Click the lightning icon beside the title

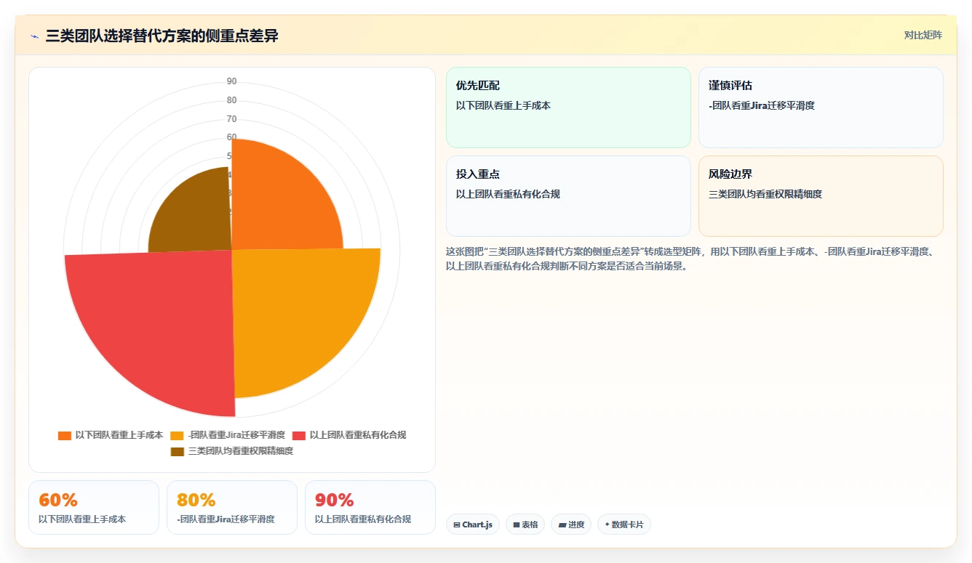point(34,36)
